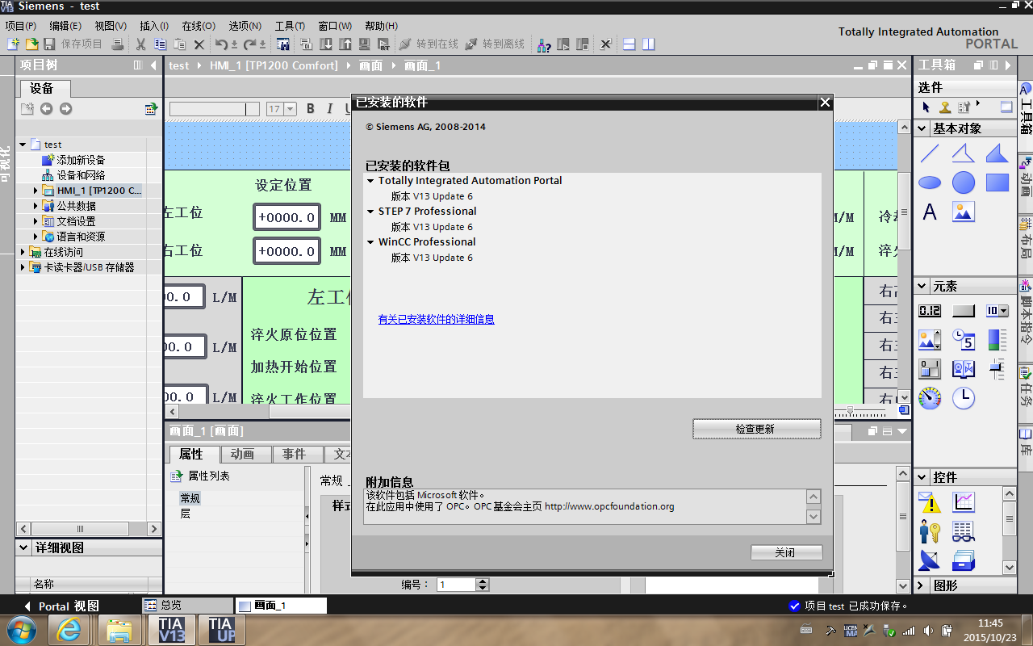This screenshot has height=646, width=1033.
Task: Open the 在线(O) menu
Action: (x=199, y=26)
